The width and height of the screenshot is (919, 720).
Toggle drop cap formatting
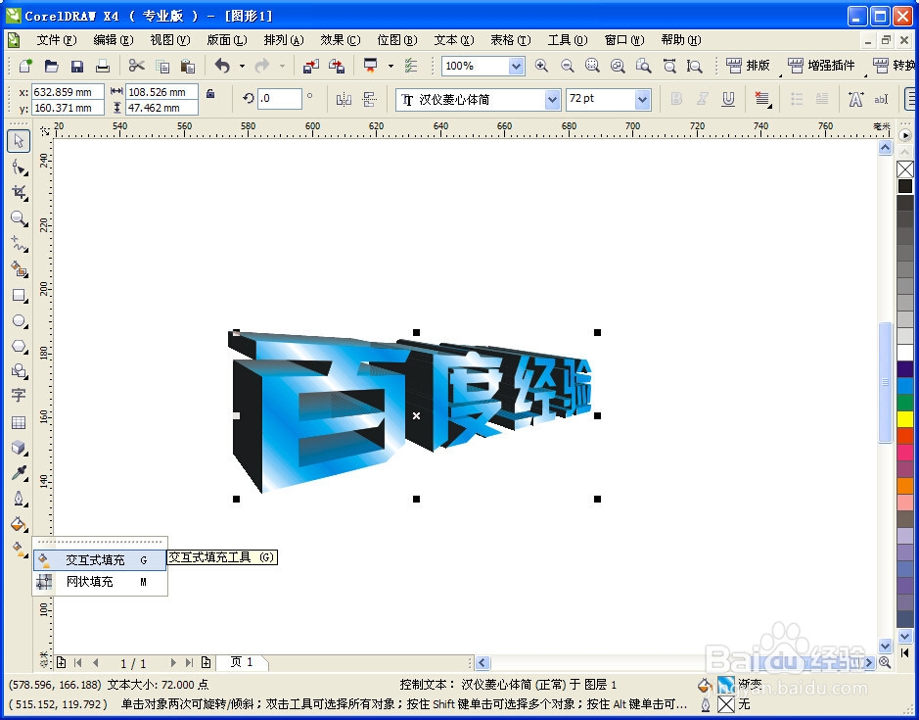coord(822,99)
